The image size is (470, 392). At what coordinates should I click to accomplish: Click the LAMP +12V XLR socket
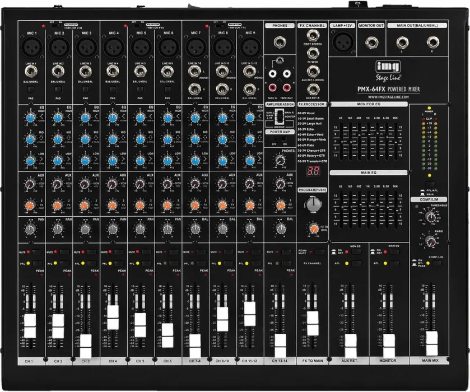[x=344, y=43]
